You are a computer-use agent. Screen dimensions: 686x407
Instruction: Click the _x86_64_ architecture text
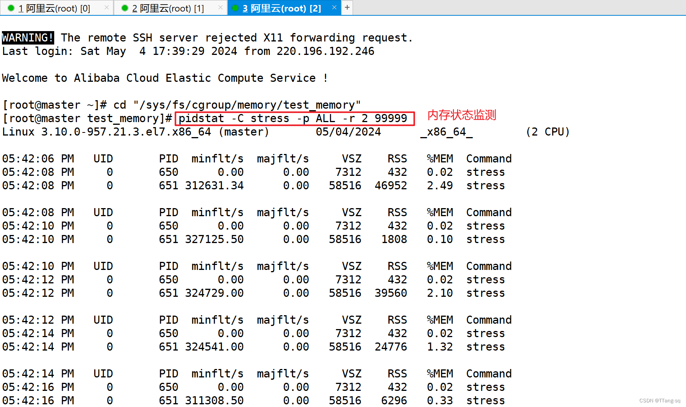coord(446,132)
